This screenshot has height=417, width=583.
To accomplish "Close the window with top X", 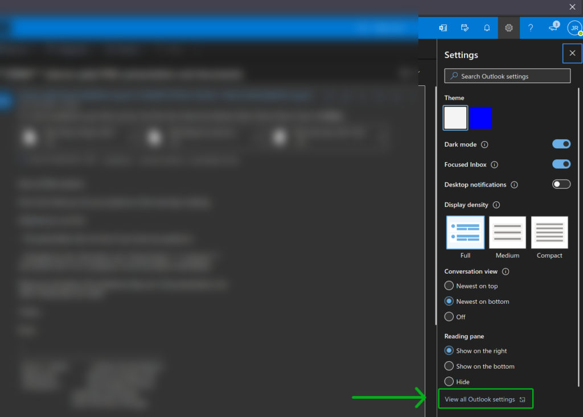I will click(572, 7).
